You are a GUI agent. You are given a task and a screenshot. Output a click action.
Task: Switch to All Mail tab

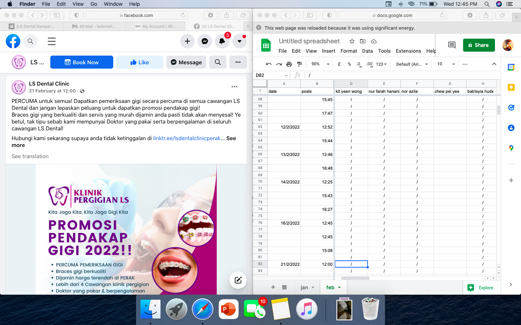(94, 26)
